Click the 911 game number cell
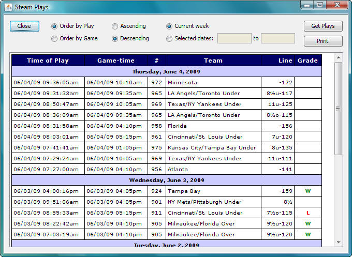The height and width of the screenshot is (257, 352). (157, 213)
